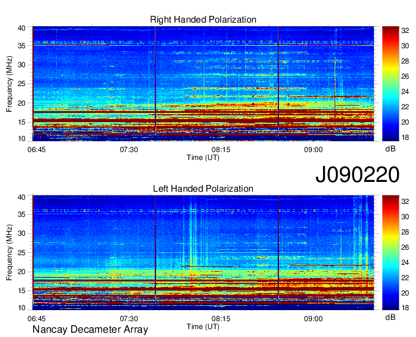Click inside the Left Handed Polarization spectrogram
Image resolution: width=416 pixels, height=337 pixels.
(203, 252)
